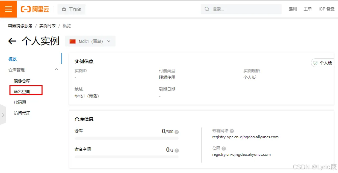
Task: Click the 地域 value 华北1（青岛）
Action: click(x=87, y=96)
